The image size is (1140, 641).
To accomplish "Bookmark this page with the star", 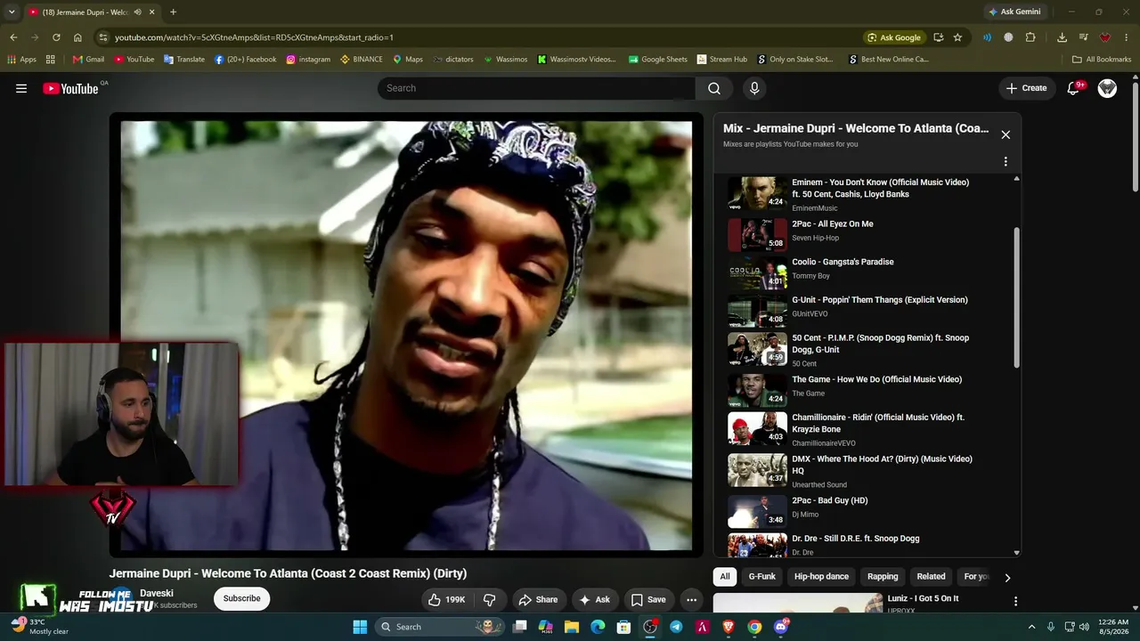I will tap(957, 37).
